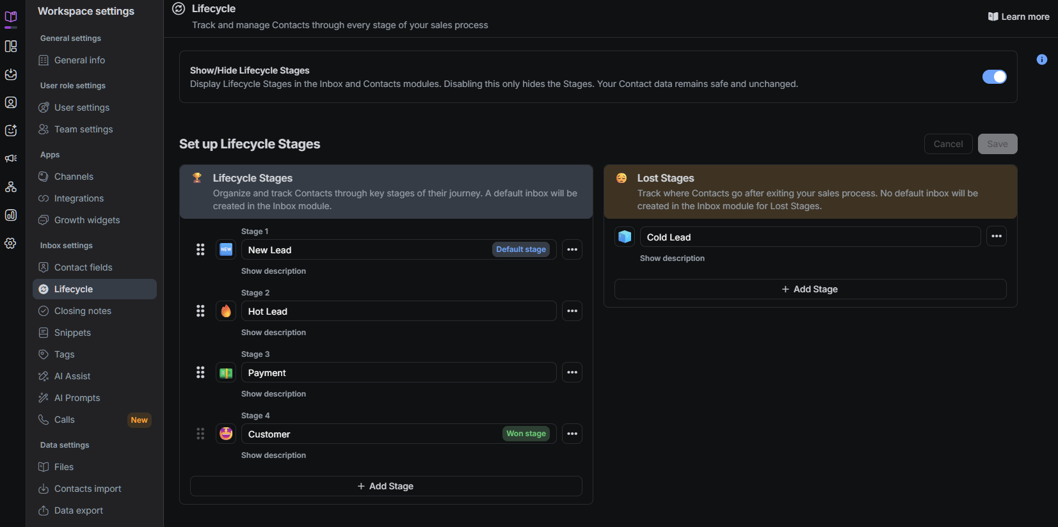Screen dimensions: 1058x527
Task: Open Team settings in sidebar
Action: coord(95,129)
